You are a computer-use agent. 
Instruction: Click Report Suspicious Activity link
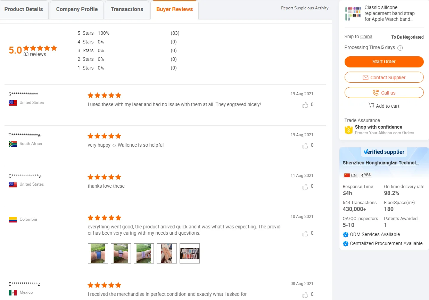(305, 8)
